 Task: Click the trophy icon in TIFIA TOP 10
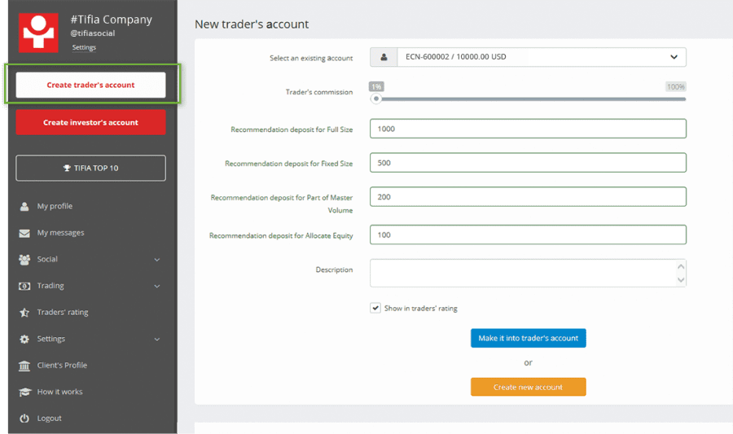pyautogui.click(x=67, y=169)
